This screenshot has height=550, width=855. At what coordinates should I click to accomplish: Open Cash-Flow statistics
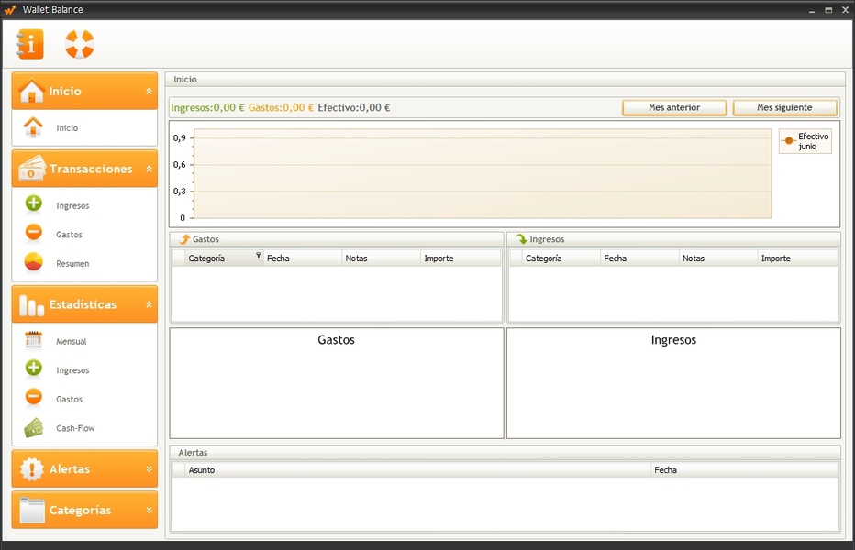coord(74,428)
